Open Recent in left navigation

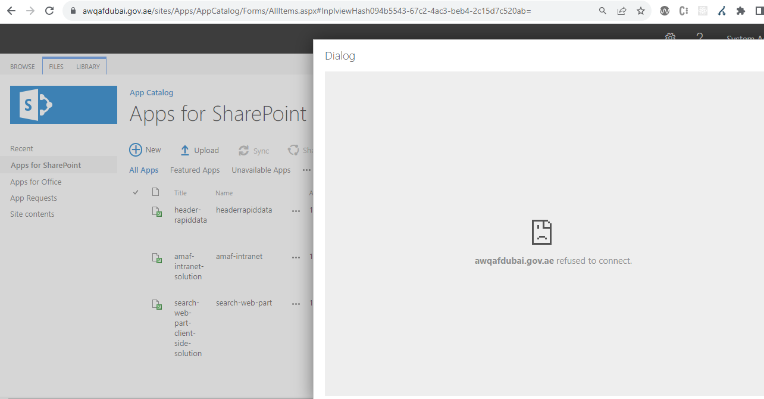coord(21,148)
